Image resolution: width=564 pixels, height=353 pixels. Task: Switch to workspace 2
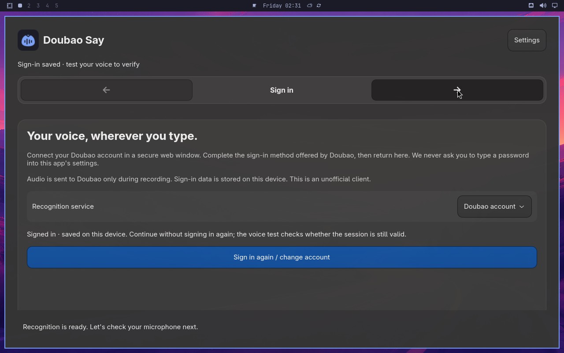29,6
